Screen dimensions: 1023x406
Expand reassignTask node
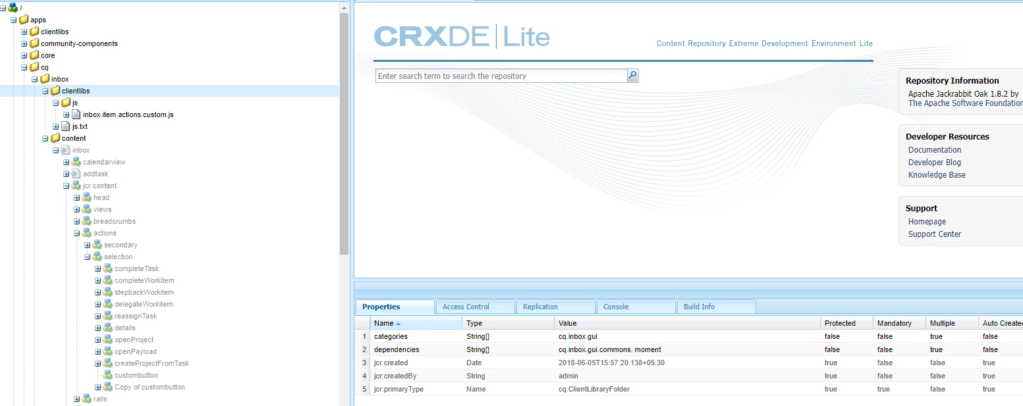[98, 316]
